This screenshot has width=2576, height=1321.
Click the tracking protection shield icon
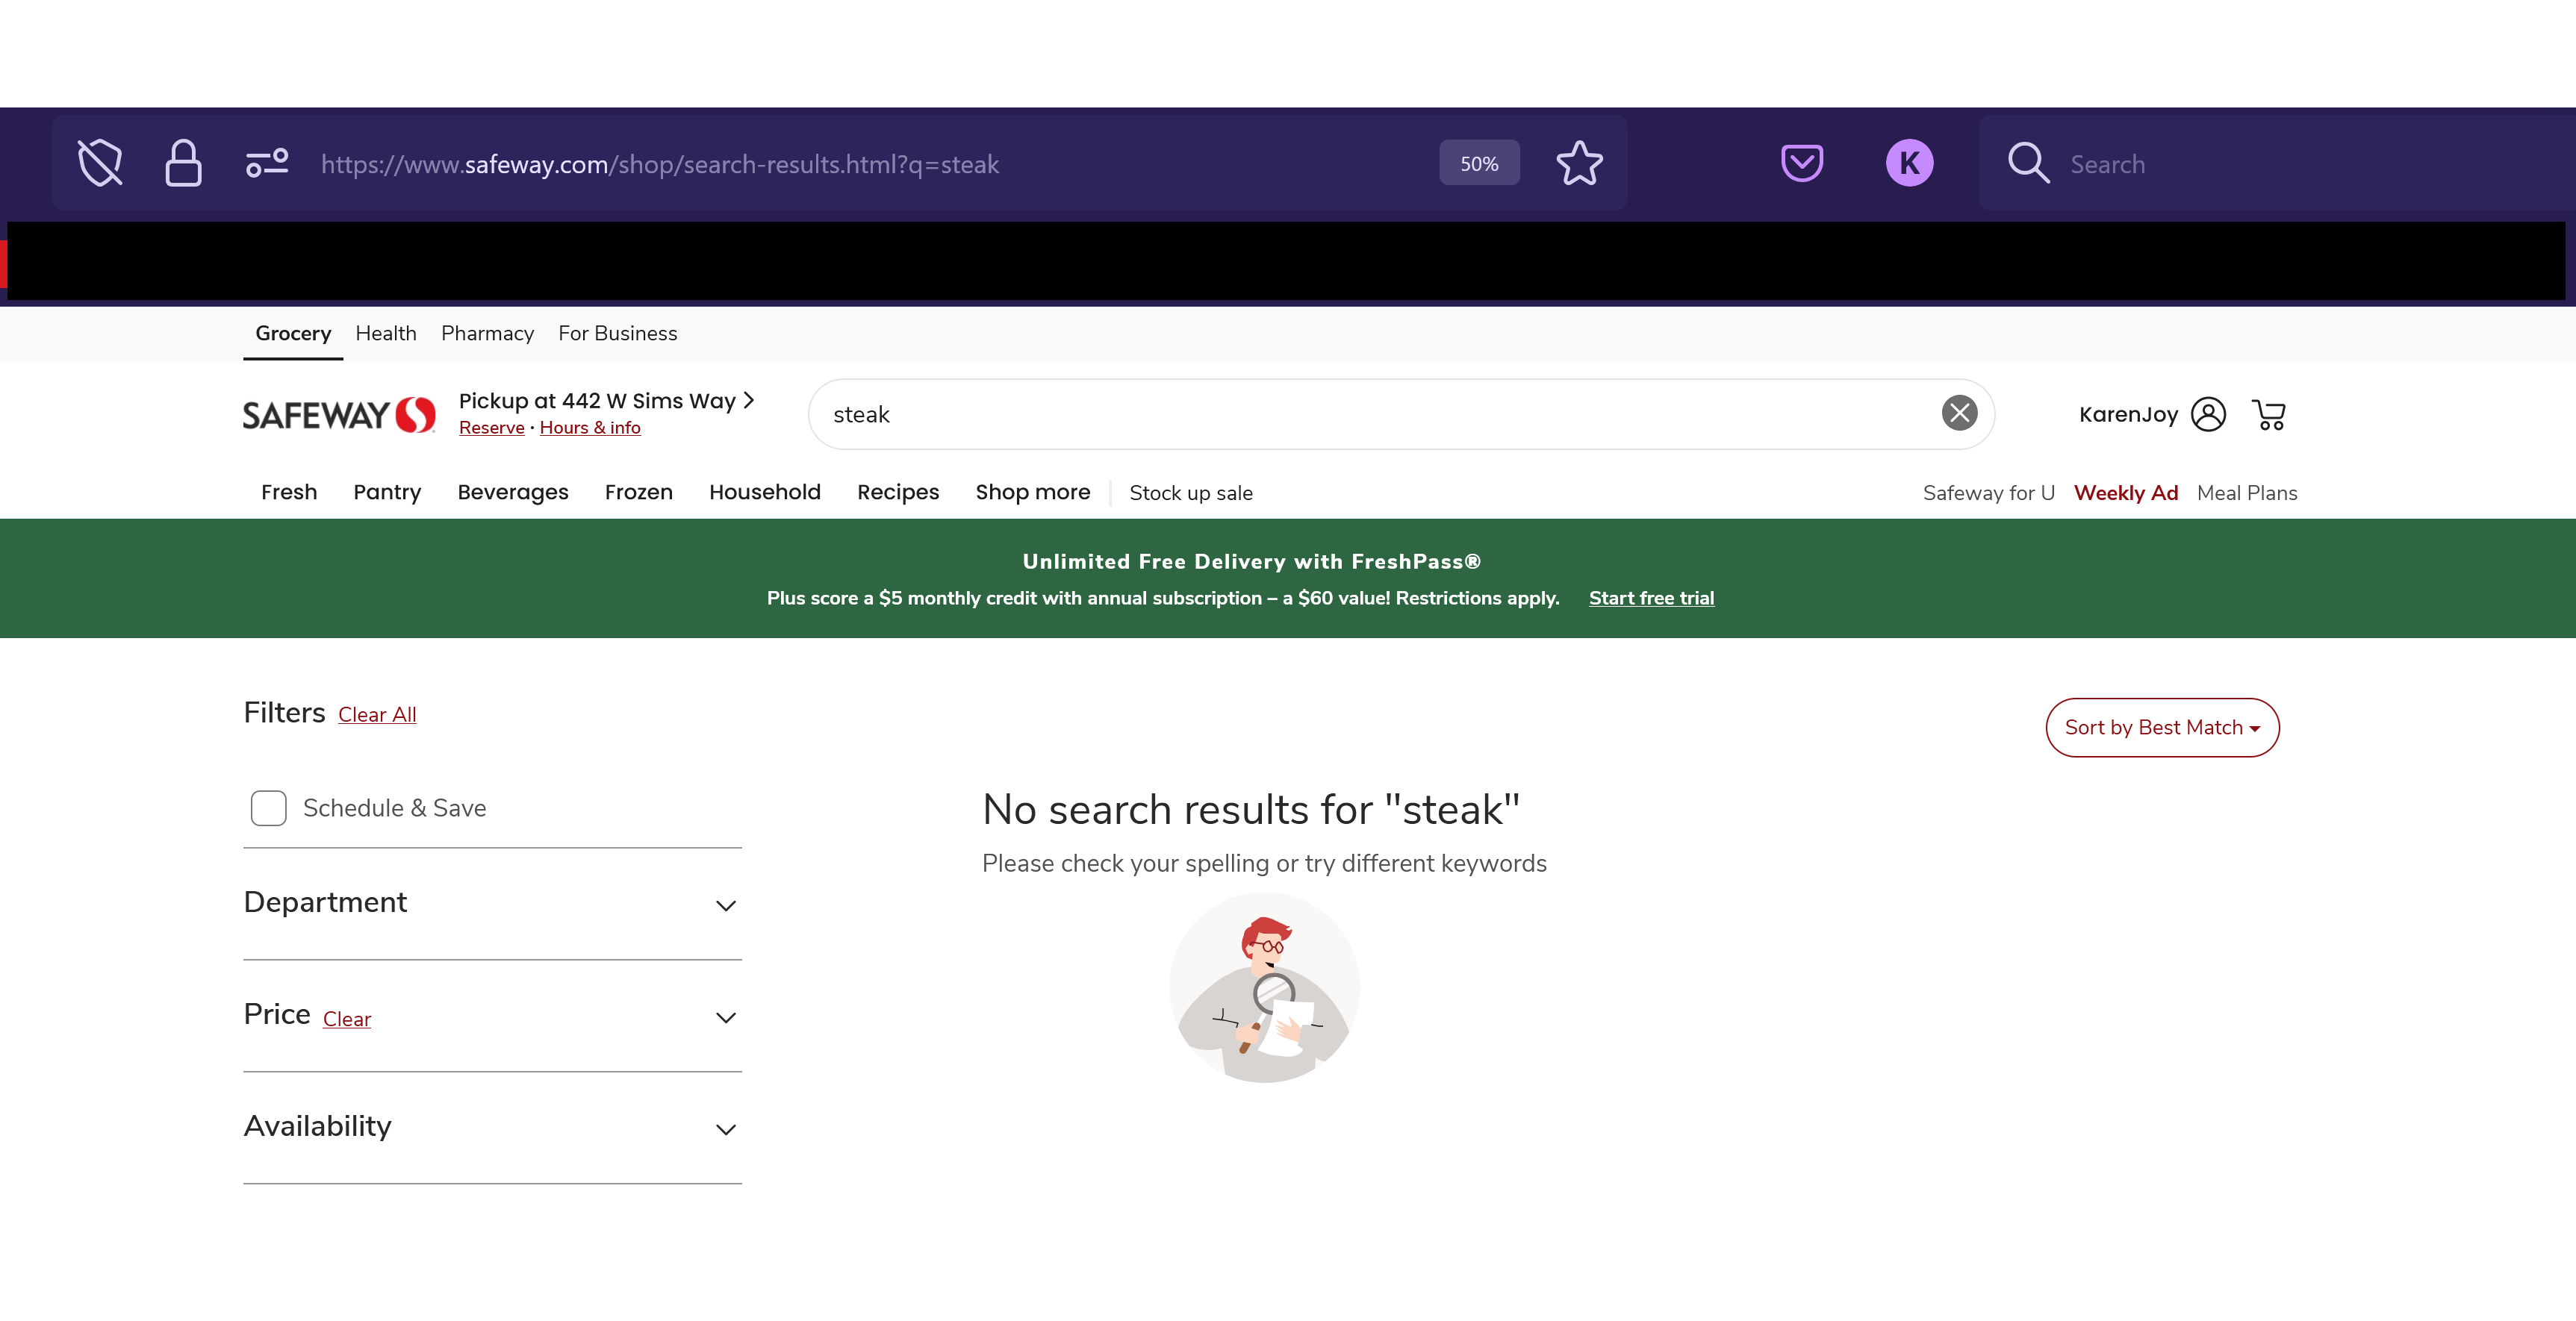click(100, 163)
